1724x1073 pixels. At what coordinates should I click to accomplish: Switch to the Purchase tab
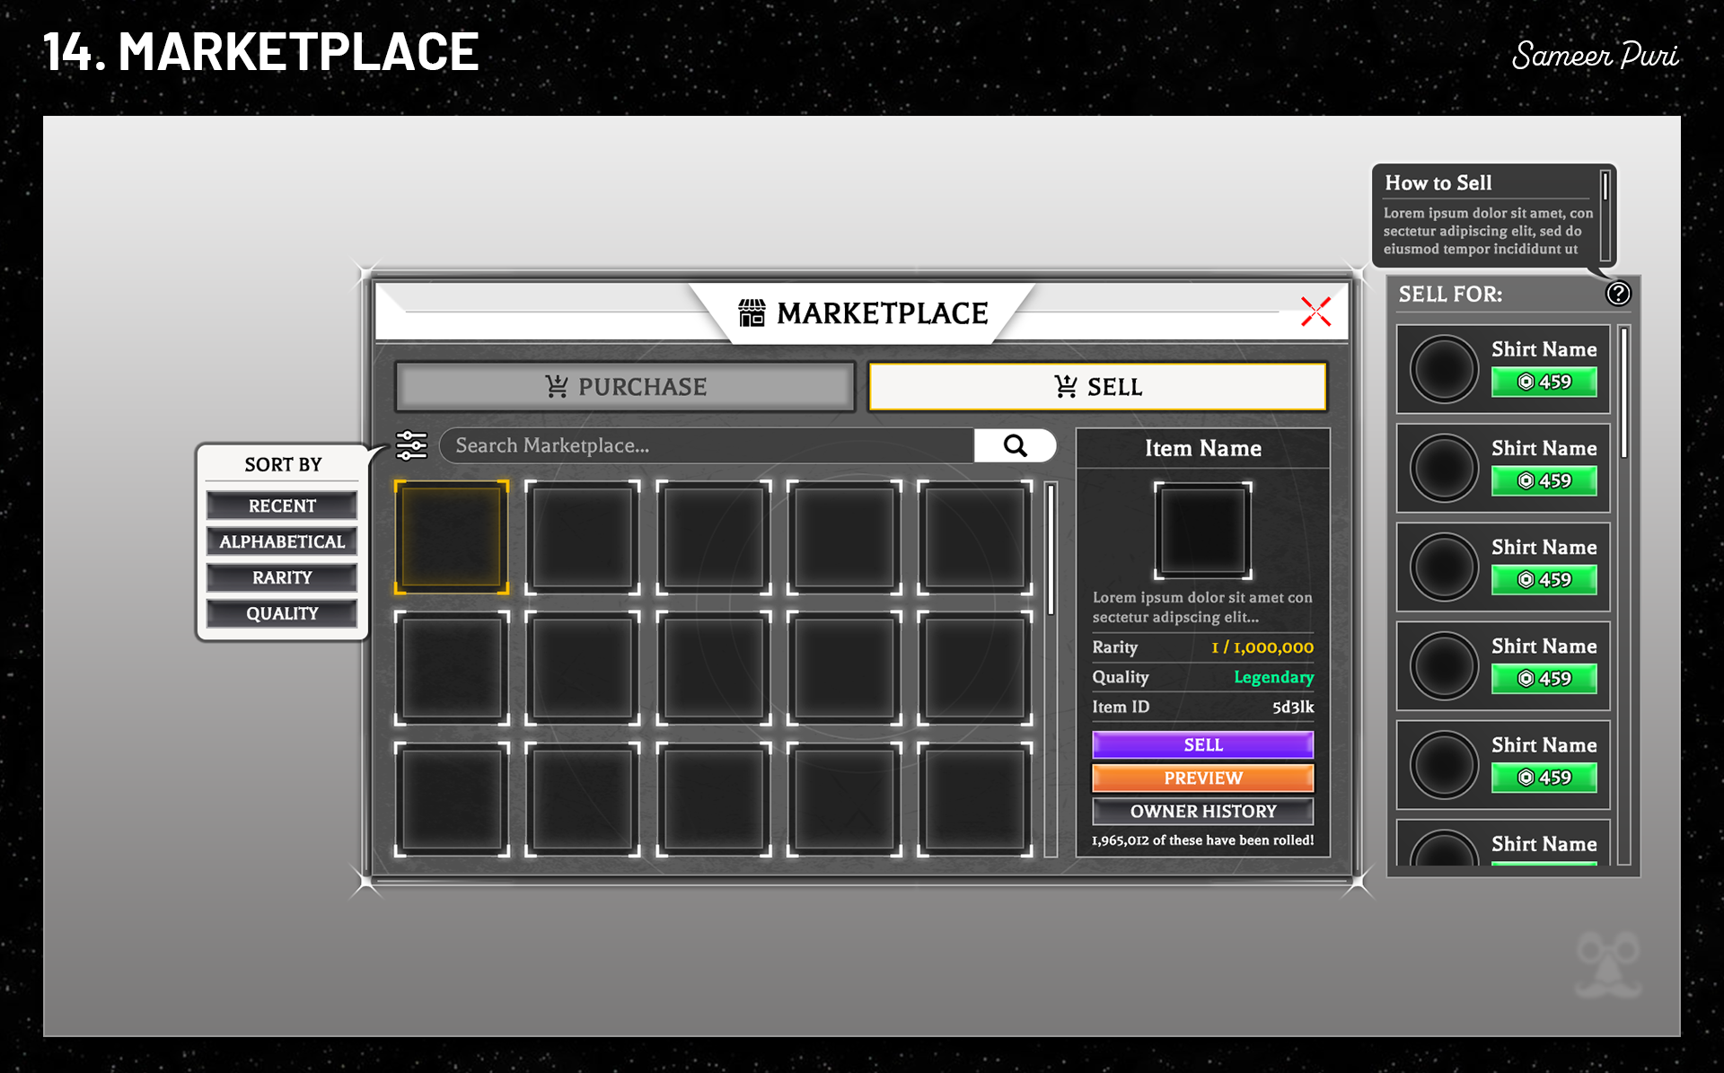point(625,387)
